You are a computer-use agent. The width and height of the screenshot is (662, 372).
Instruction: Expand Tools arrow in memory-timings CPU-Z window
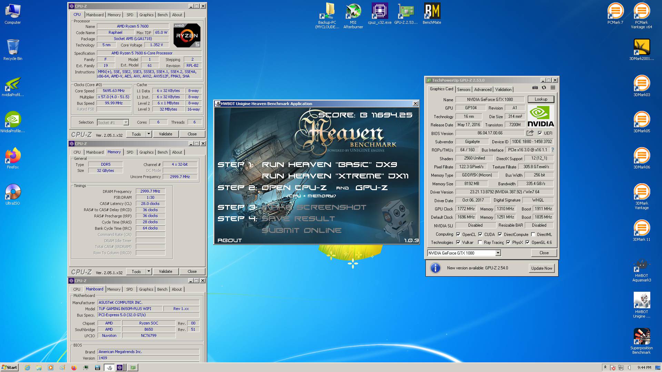149,271
